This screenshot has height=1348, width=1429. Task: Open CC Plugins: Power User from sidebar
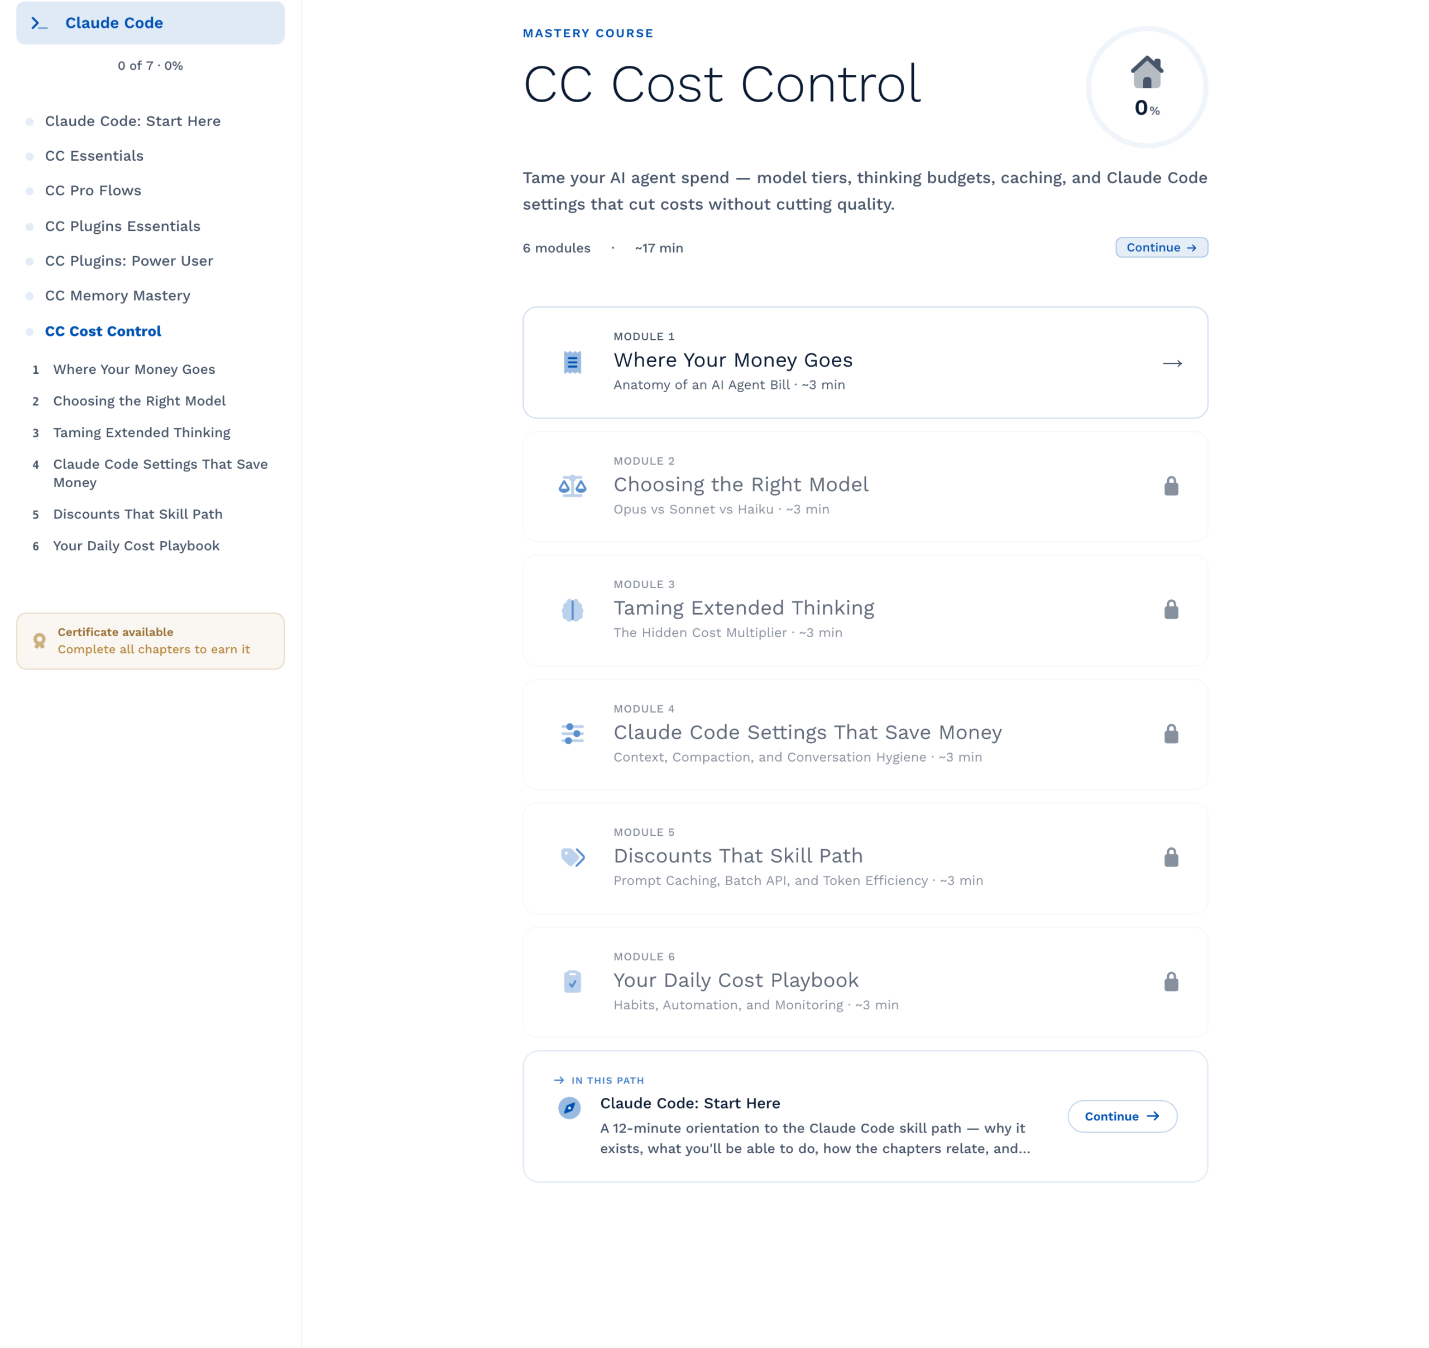(x=130, y=261)
